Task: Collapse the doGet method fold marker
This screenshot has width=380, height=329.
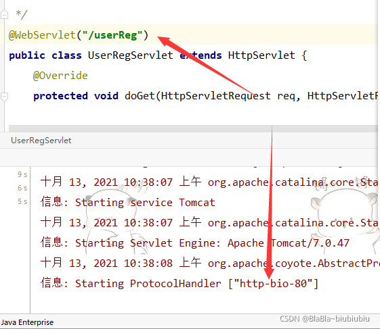Action: click(x=4, y=97)
